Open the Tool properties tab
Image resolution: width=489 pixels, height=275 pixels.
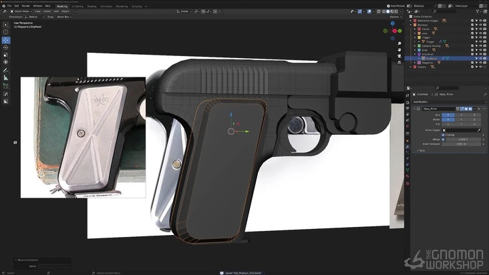point(407,95)
